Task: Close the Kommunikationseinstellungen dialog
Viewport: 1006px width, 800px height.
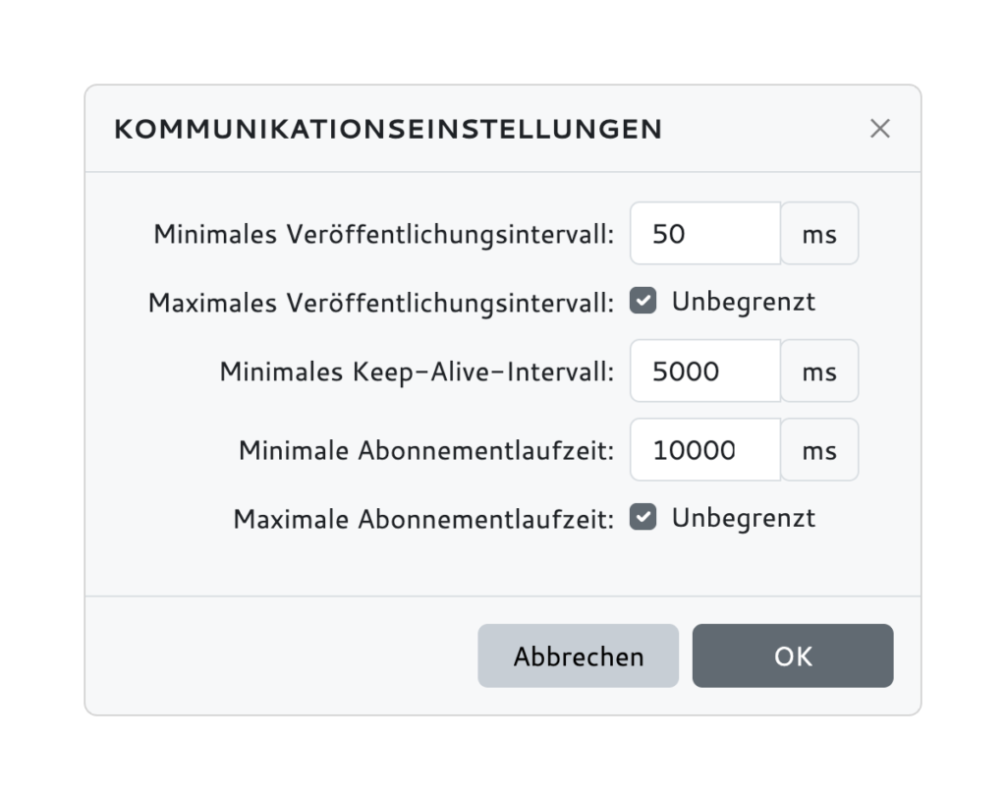Action: tap(879, 128)
